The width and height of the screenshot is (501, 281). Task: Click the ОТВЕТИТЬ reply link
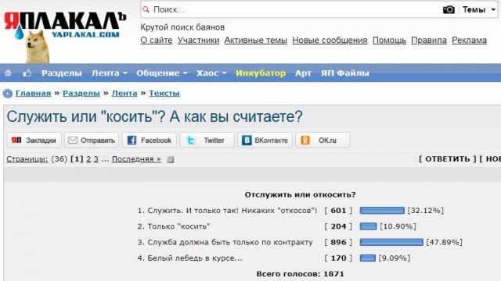(x=447, y=159)
